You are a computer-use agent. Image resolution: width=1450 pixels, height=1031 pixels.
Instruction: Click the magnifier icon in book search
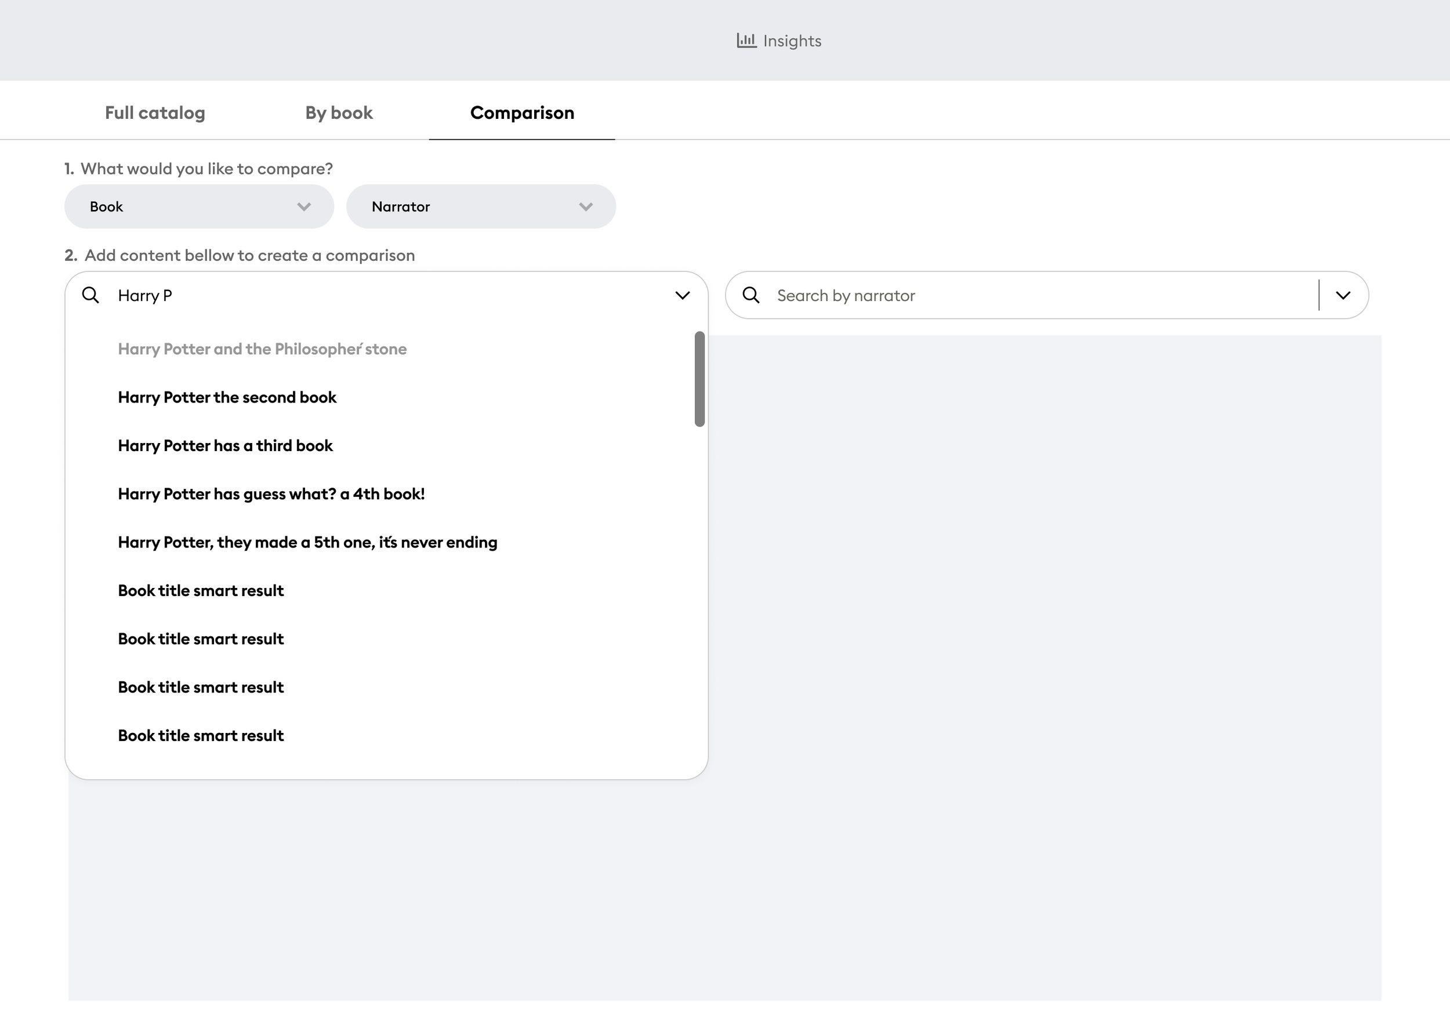click(91, 295)
